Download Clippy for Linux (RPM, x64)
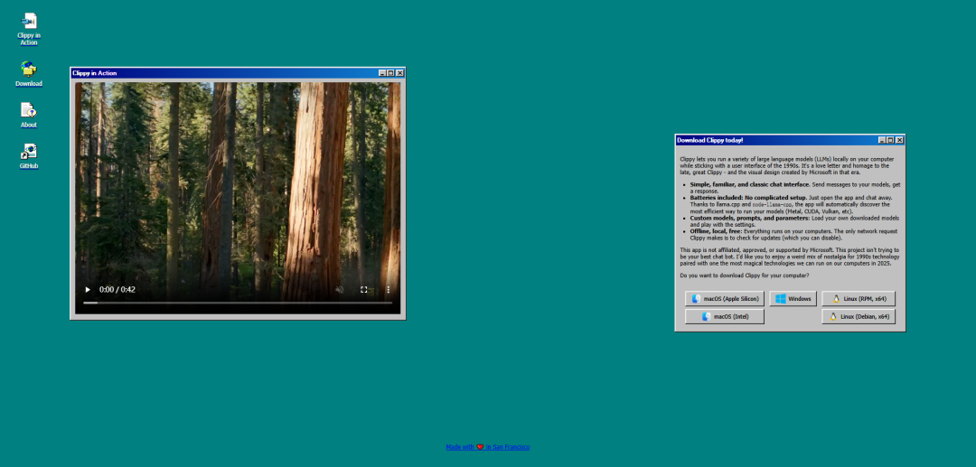The height and width of the screenshot is (467, 976). tap(859, 298)
